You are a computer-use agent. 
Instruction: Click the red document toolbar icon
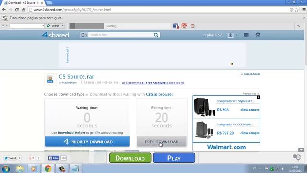pyautogui.click(x=193, y=26)
